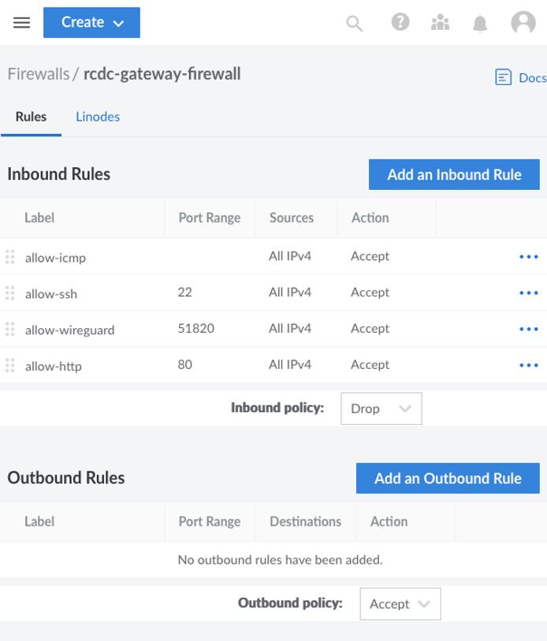Open the hamburger navigation menu
Screen dimensions: 547x641
20,22
